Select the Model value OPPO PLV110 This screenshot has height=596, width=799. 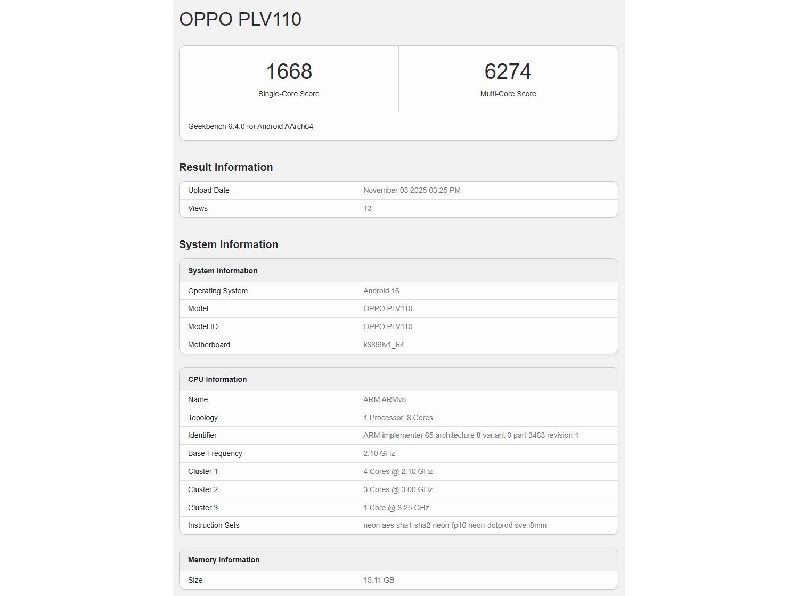click(x=387, y=308)
